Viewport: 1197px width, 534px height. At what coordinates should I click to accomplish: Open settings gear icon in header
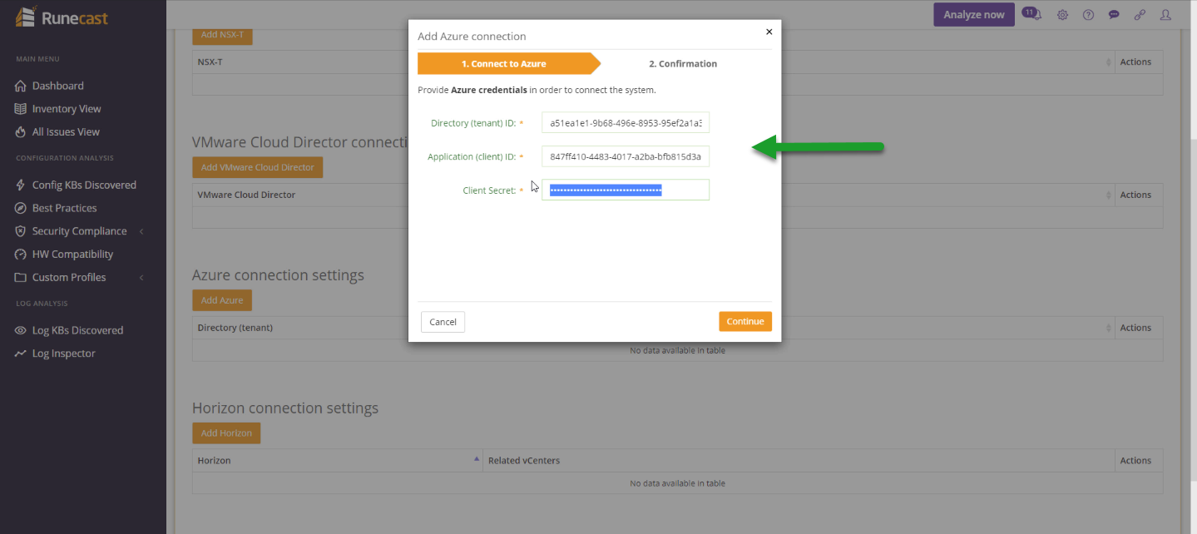pyautogui.click(x=1062, y=15)
